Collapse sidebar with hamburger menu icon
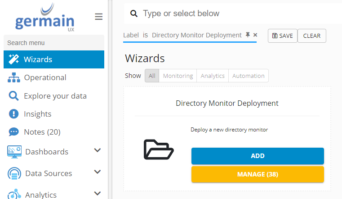The image size is (342, 199). (99, 17)
